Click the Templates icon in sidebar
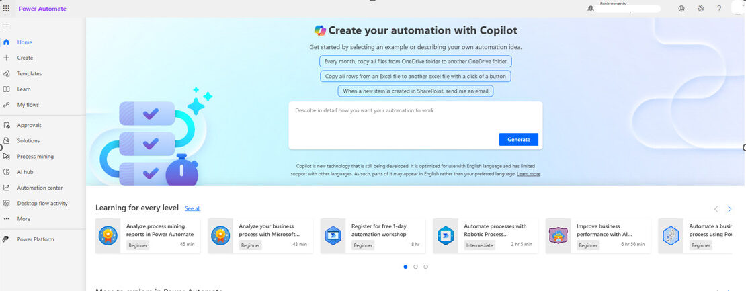Image resolution: width=746 pixels, height=291 pixels. [x=6, y=73]
